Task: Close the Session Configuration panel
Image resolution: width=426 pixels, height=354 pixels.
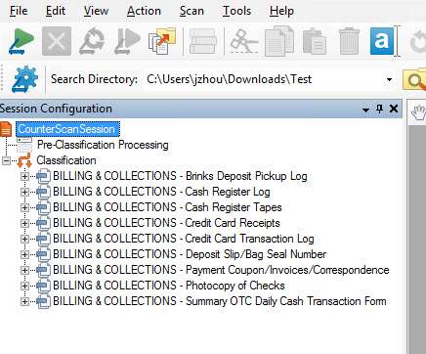Action: [x=394, y=109]
